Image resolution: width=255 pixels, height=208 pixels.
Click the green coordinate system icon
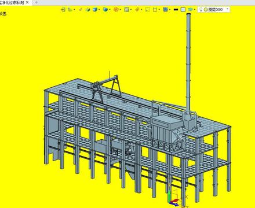click(x=70, y=9)
